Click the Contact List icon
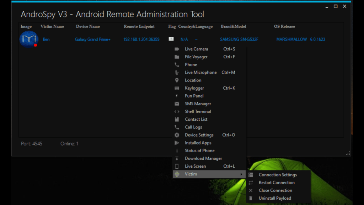 pos(177,119)
